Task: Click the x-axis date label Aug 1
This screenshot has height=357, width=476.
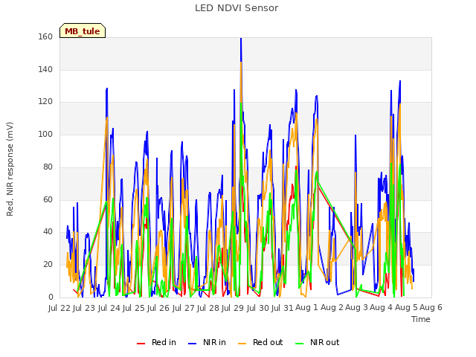Action: tap(306, 308)
